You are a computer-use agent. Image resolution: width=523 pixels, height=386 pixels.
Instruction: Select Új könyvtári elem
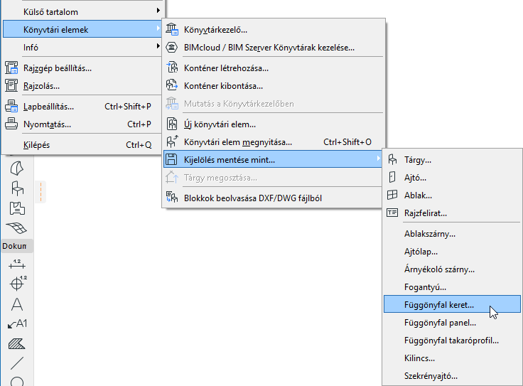[274, 124]
